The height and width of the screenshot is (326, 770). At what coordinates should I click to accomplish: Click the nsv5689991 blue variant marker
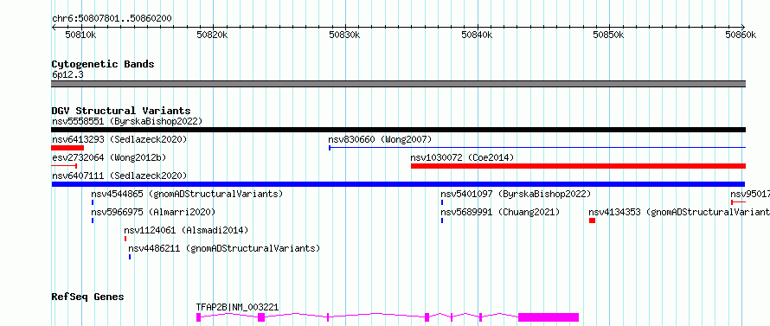pyautogui.click(x=442, y=221)
